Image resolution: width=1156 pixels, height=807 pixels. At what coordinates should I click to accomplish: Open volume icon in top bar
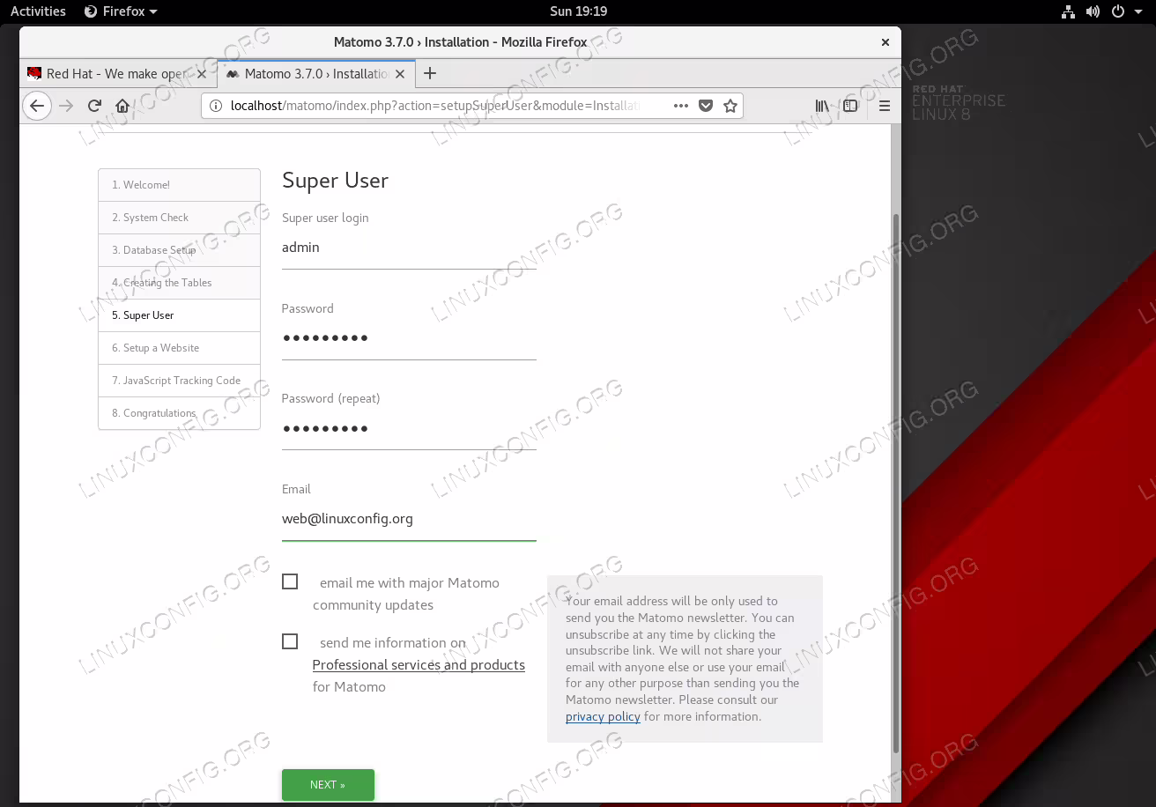pyautogui.click(x=1093, y=11)
